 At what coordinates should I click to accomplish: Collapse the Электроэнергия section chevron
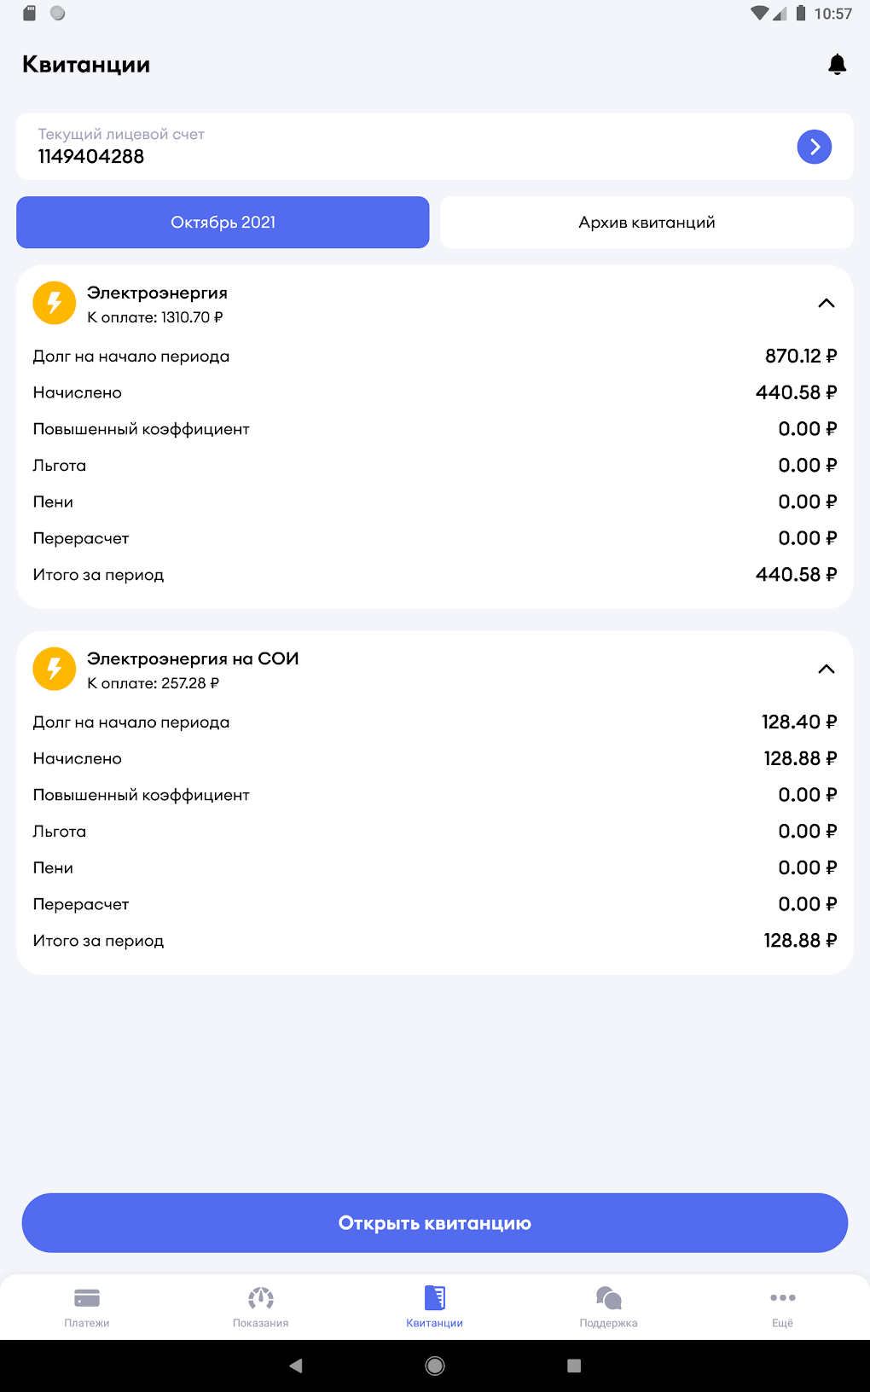click(826, 304)
